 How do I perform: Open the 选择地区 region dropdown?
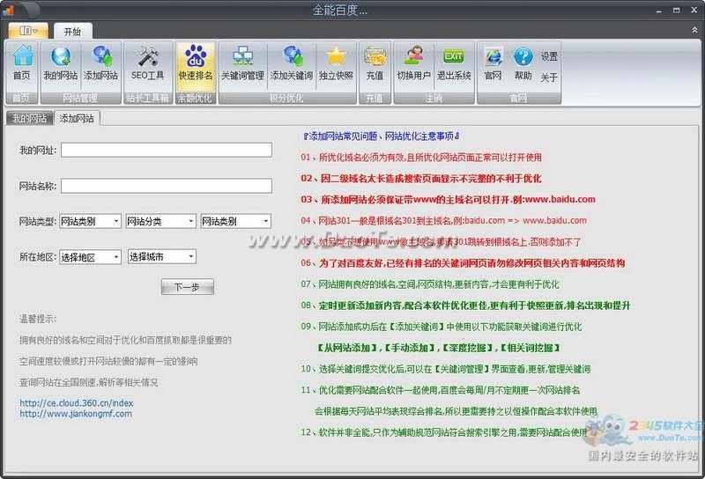pos(91,257)
